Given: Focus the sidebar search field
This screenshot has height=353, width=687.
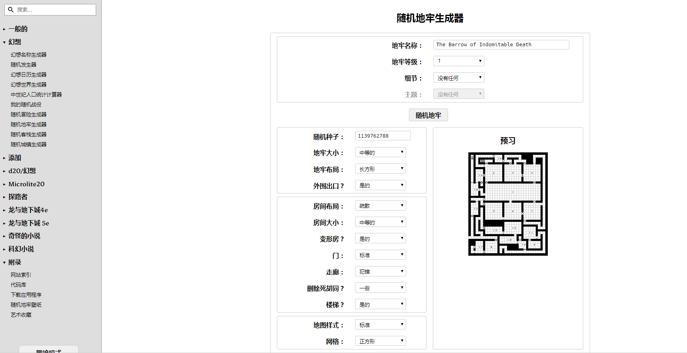Looking at the screenshot, I should click(50, 10).
